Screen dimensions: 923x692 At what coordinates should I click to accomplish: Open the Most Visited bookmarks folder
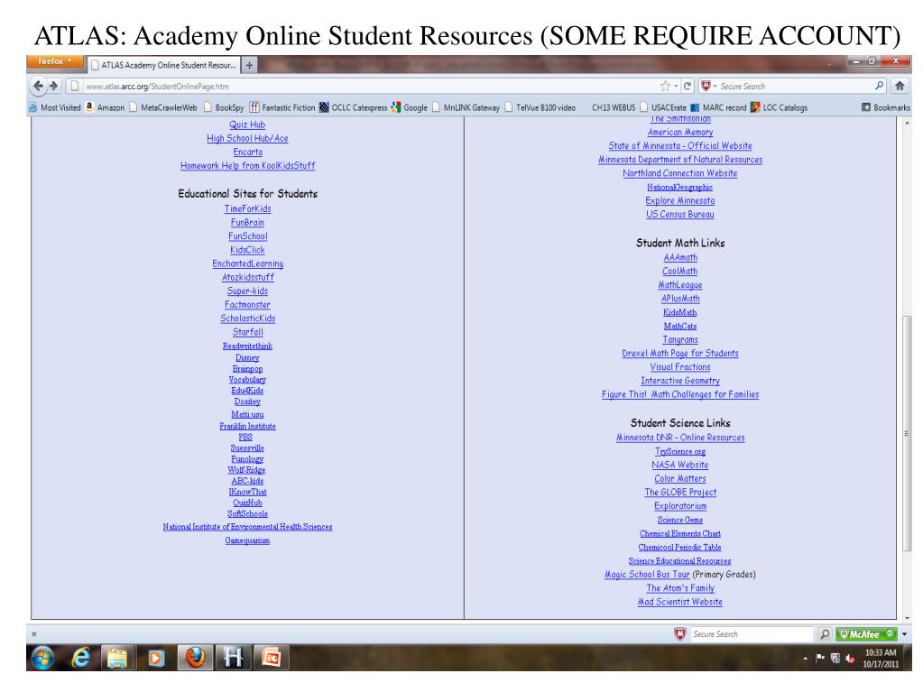click(x=54, y=107)
